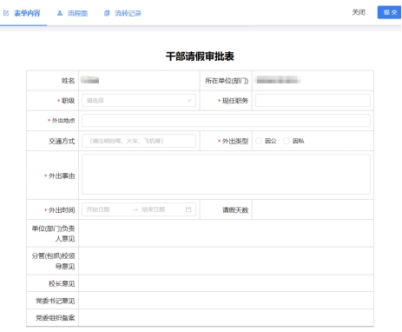Open the 职级 dropdown

(139, 101)
